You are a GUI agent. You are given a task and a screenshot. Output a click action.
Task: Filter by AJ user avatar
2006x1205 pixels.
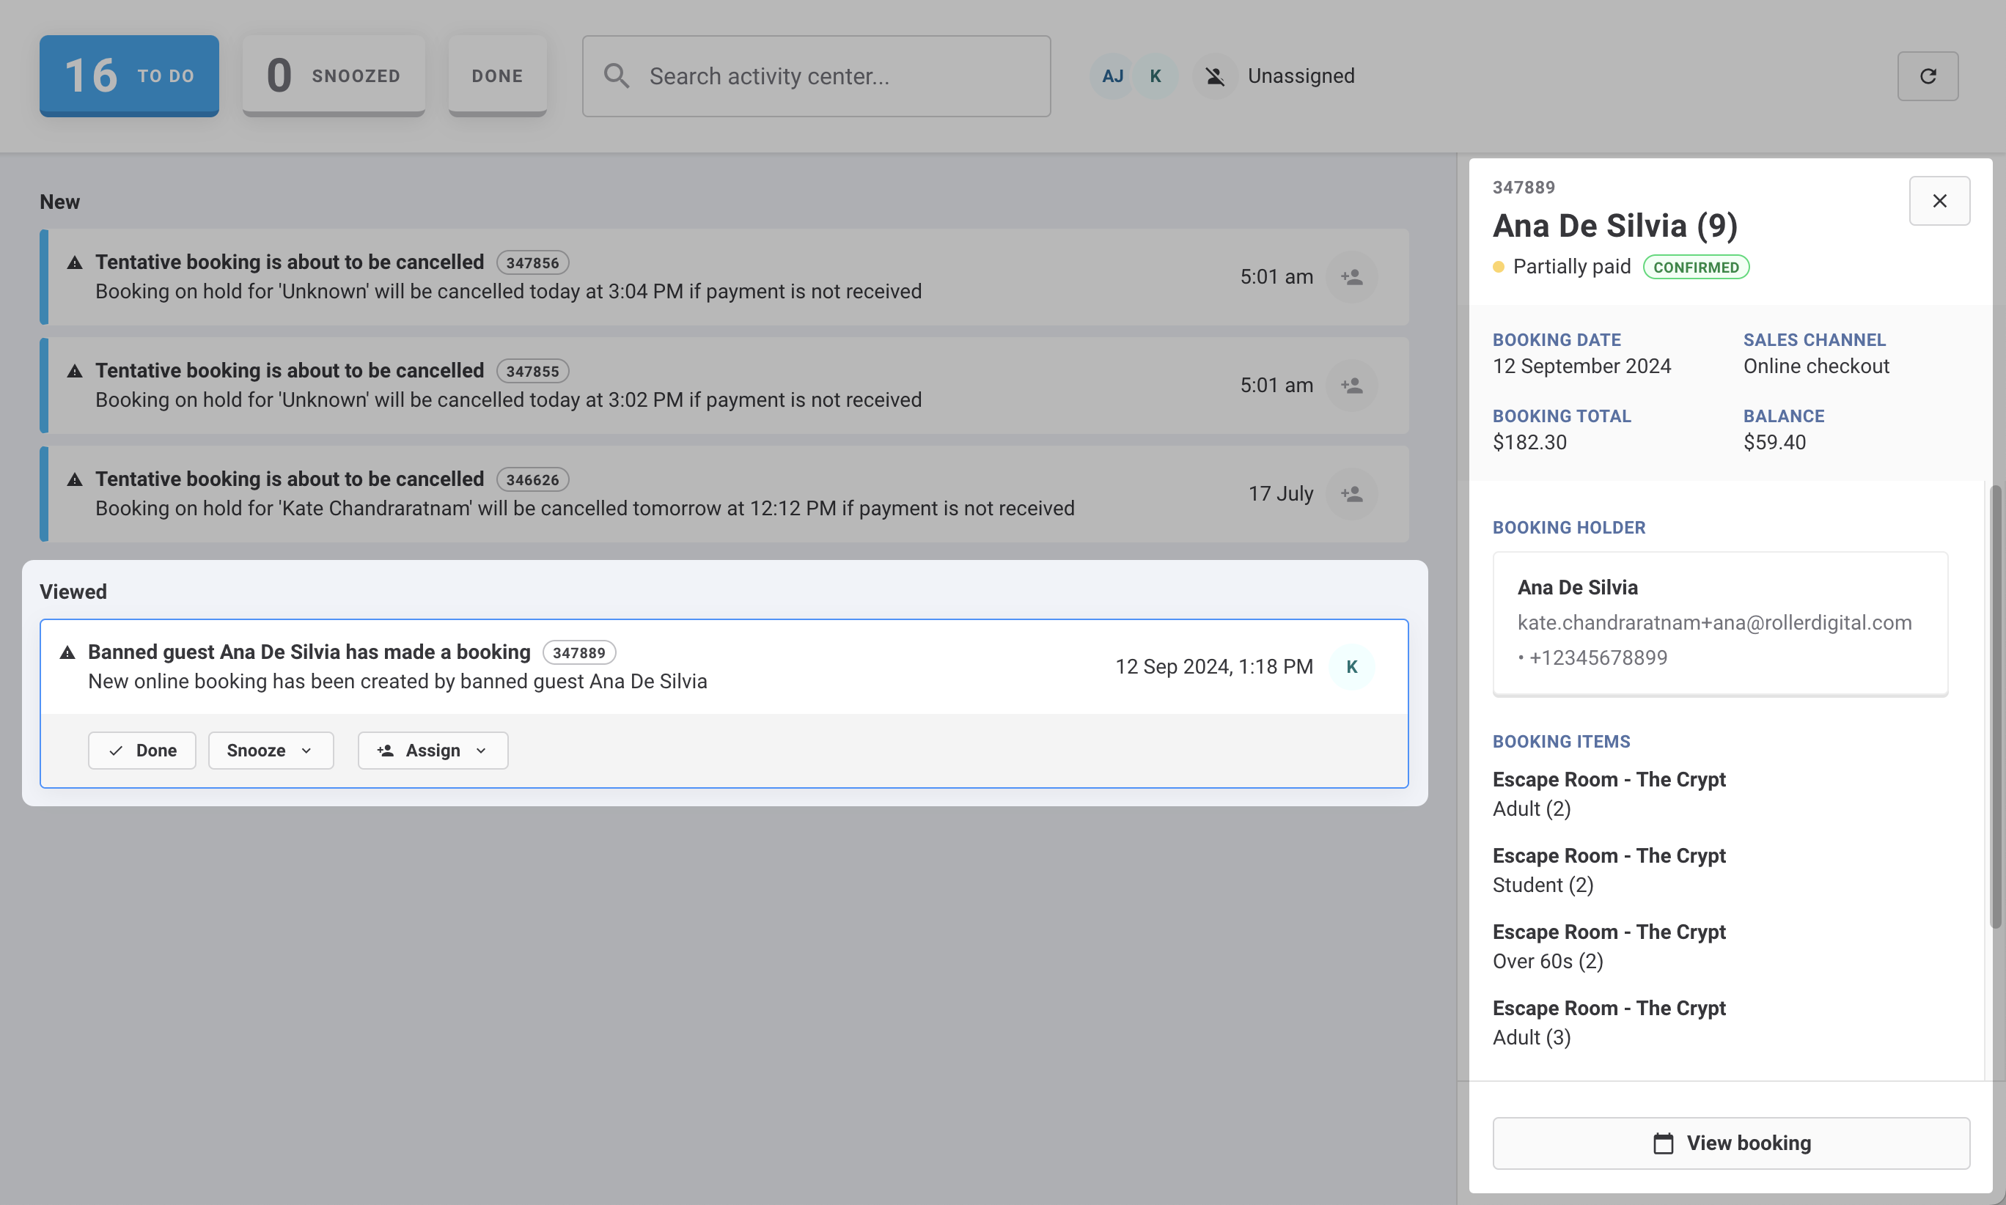click(1112, 76)
